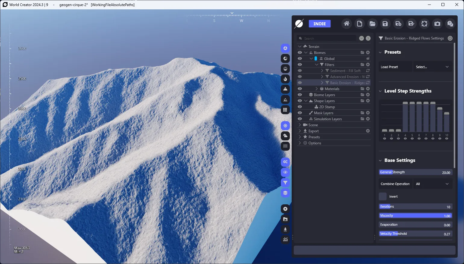Select the Shape Layers tree item
The width and height of the screenshot is (464, 264).
[324, 101]
